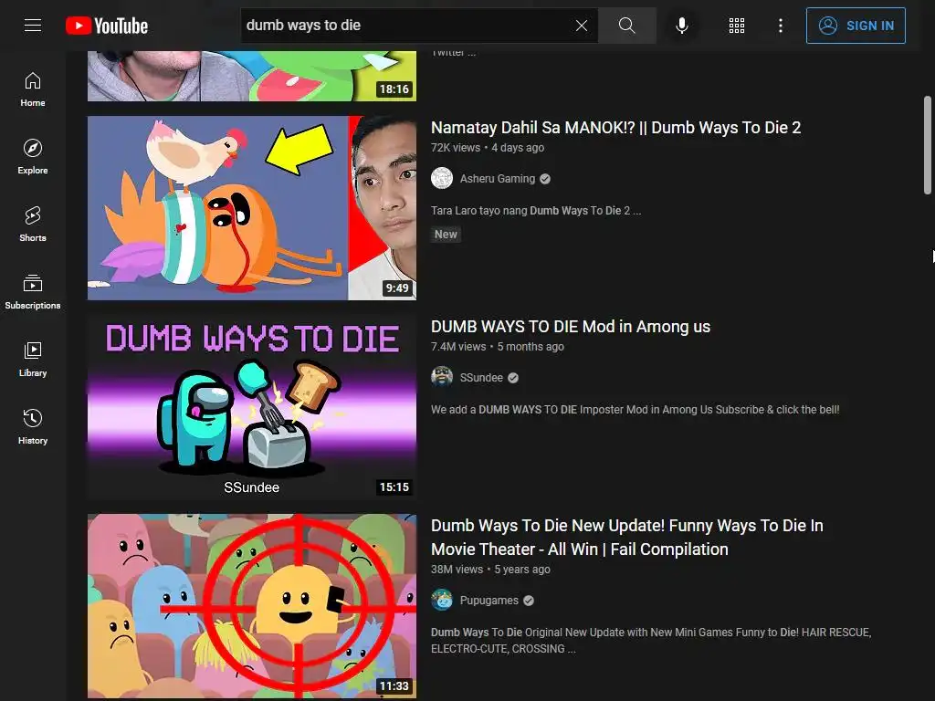This screenshot has width=935, height=701.
Task: Open DUMB WAYS TO DIE Mod in Among us title
Action: (571, 327)
